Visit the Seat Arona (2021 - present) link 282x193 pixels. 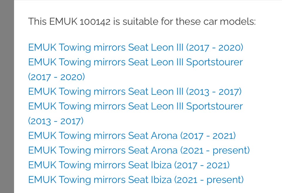(139, 150)
